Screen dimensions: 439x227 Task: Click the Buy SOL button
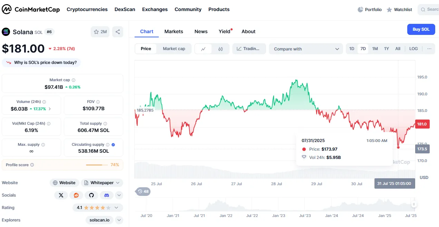coord(421,29)
